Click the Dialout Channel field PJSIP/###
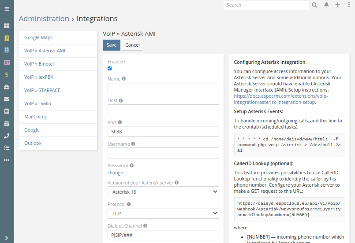 coord(163,235)
